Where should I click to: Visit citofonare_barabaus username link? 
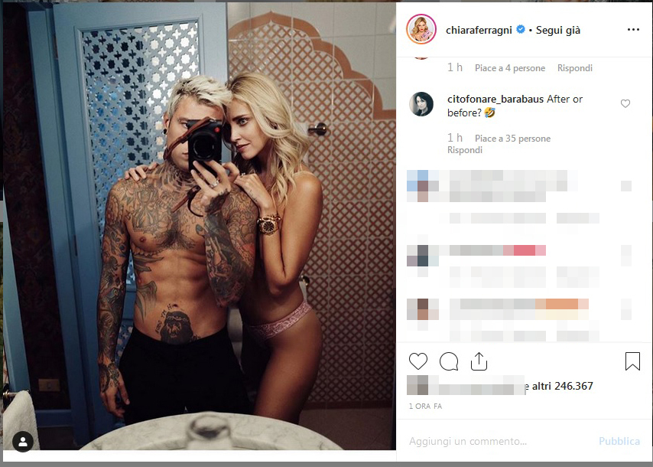pyautogui.click(x=495, y=100)
